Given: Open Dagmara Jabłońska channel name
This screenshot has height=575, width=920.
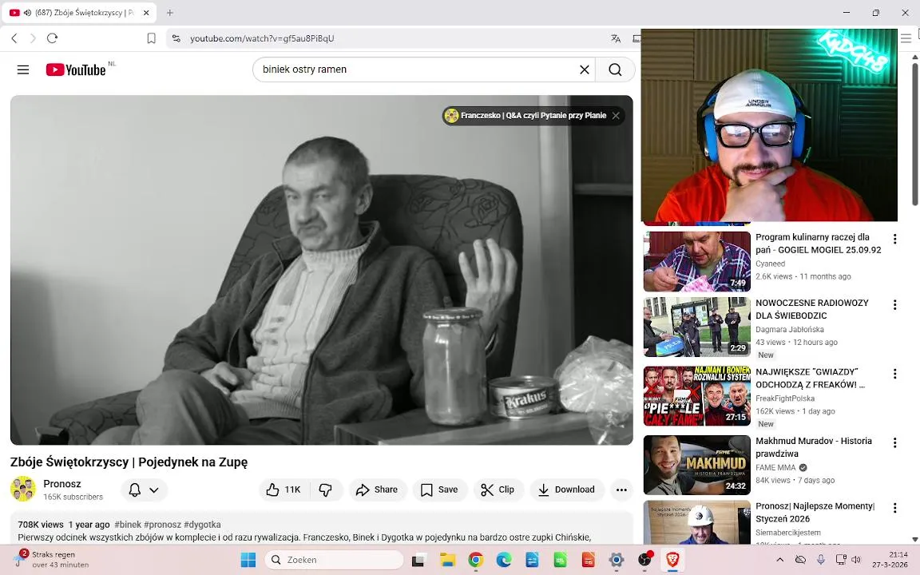Looking at the screenshot, I should click(x=790, y=330).
